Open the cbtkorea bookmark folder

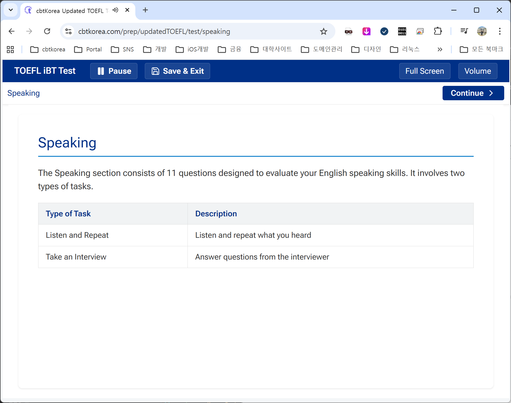click(x=48, y=49)
